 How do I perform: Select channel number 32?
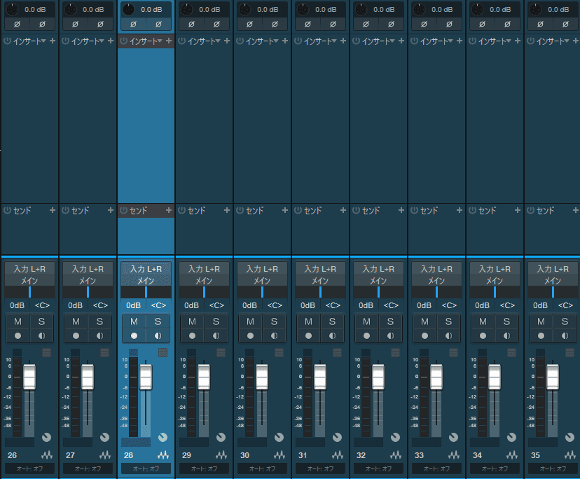click(x=361, y=455)
